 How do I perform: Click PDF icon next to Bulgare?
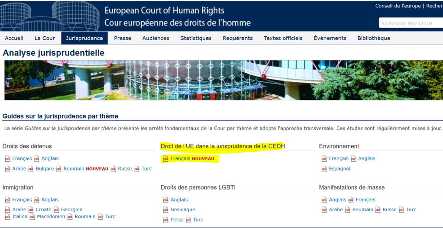[x=31, y=169]
